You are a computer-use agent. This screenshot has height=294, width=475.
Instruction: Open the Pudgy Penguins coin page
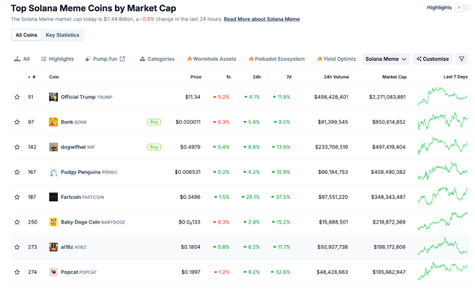pos(89,171)
